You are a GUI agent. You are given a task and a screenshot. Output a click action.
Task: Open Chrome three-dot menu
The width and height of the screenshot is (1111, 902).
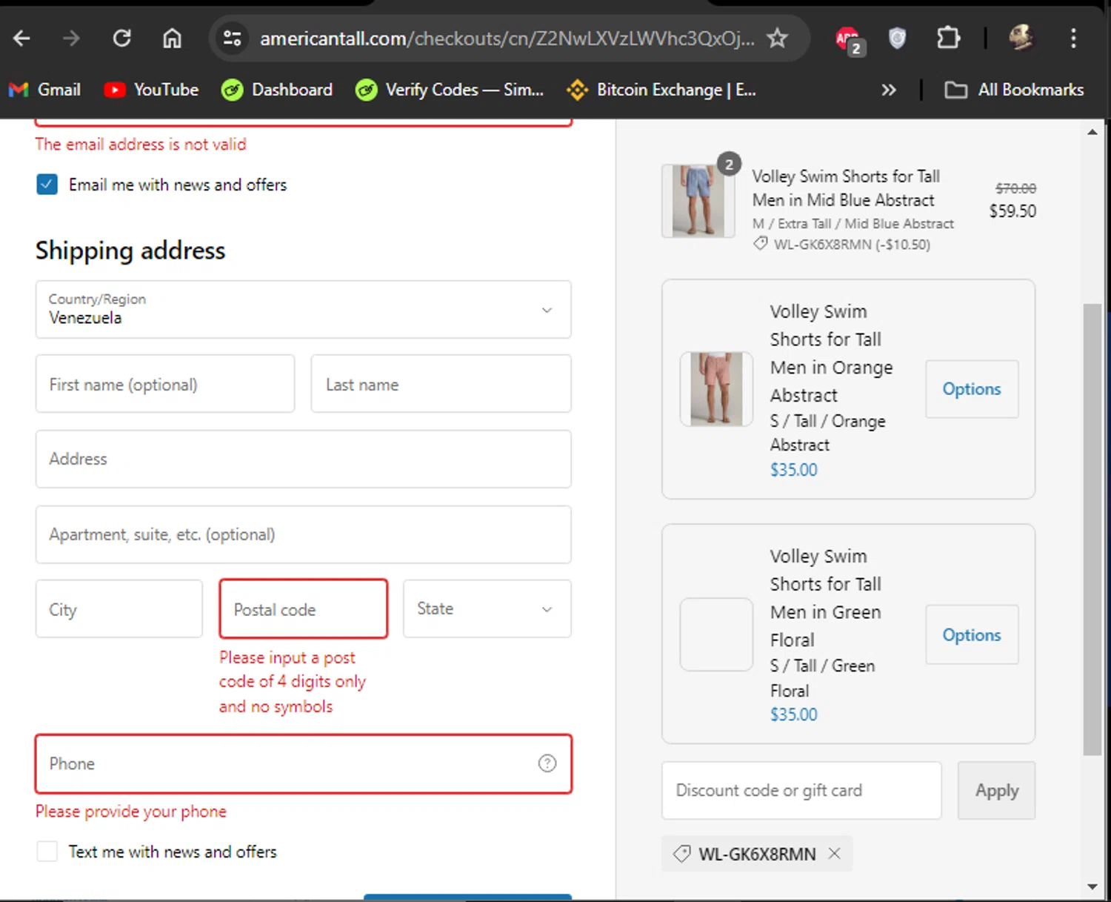[1073, 38]
